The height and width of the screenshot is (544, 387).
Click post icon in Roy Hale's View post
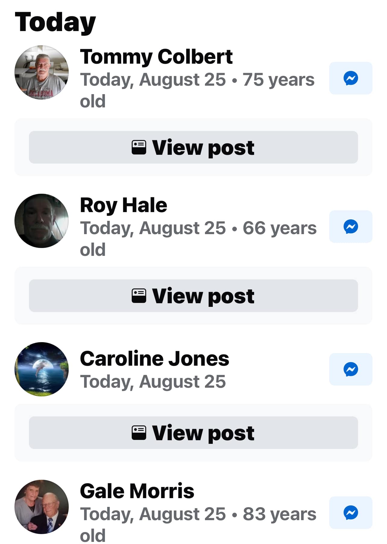click(139, 296)
